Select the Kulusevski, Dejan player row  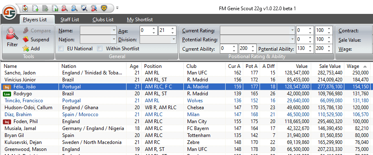[x=187, y=142]
